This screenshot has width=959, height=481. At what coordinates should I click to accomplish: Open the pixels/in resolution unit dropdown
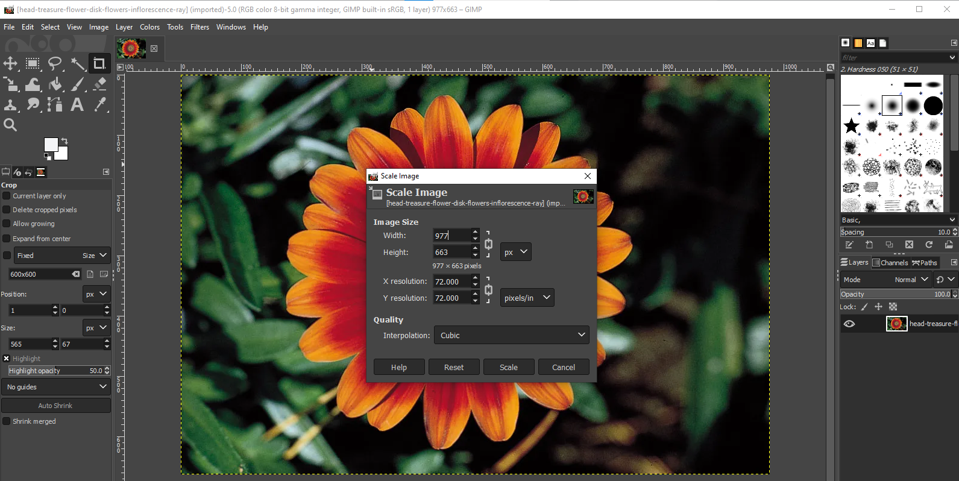point(527,298)
